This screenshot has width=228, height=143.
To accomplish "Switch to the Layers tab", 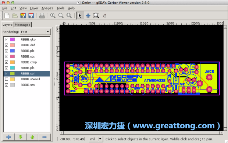I will click(7, 25).
